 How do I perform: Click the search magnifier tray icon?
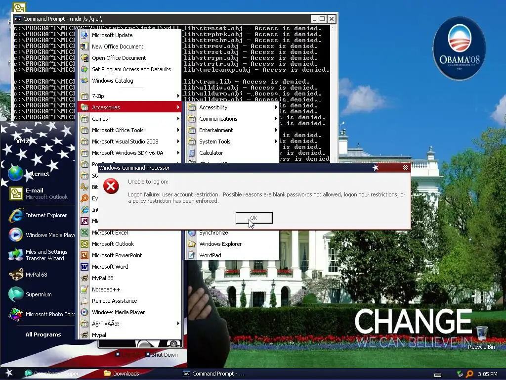469,374
